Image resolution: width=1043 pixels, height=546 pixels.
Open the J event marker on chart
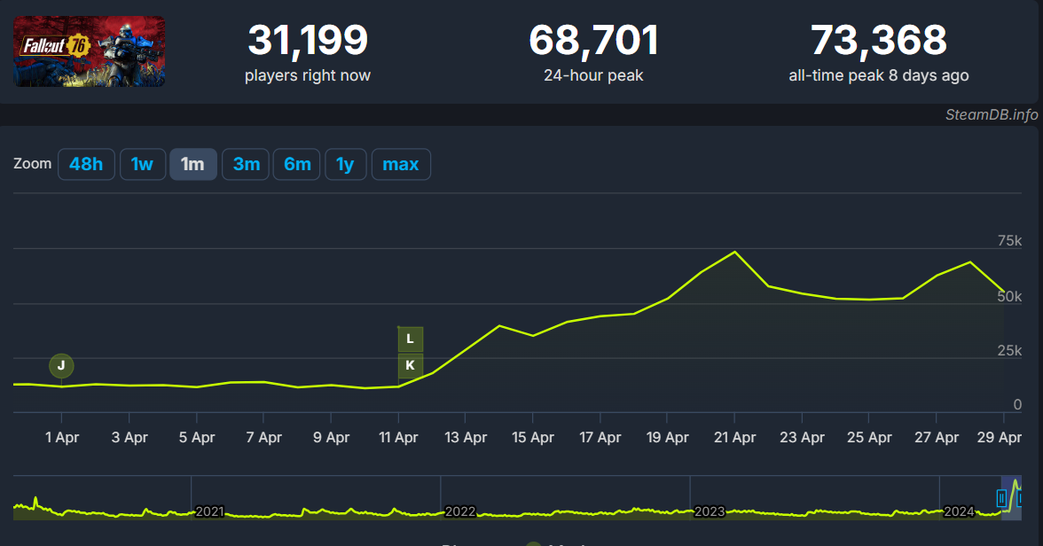(x=61, y=365)
